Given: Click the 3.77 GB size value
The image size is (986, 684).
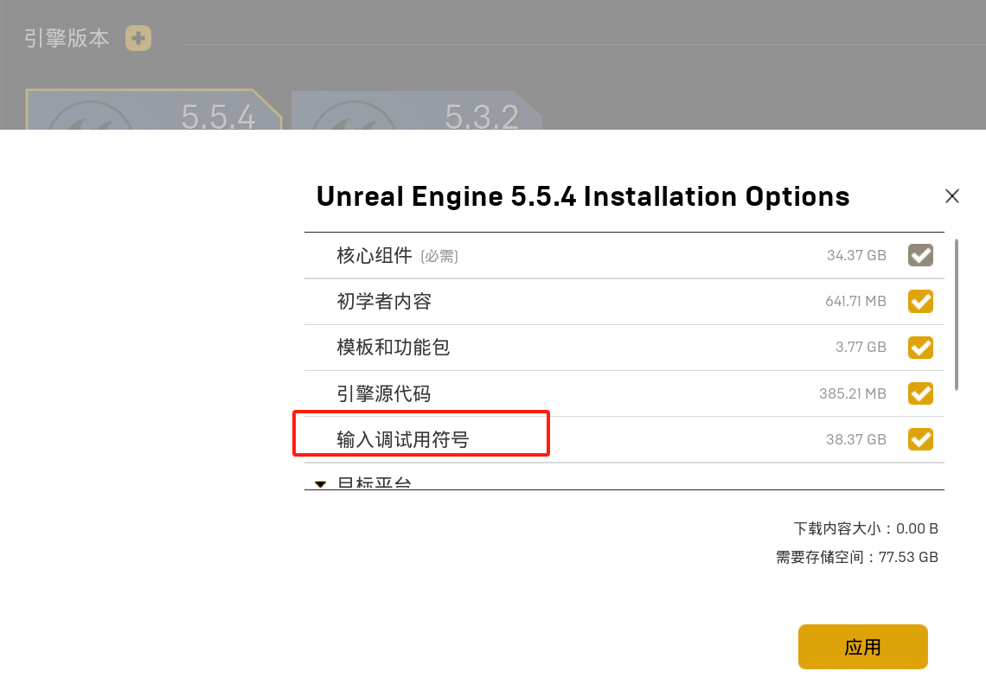Looking at the screenshot, I should (861, 347).
